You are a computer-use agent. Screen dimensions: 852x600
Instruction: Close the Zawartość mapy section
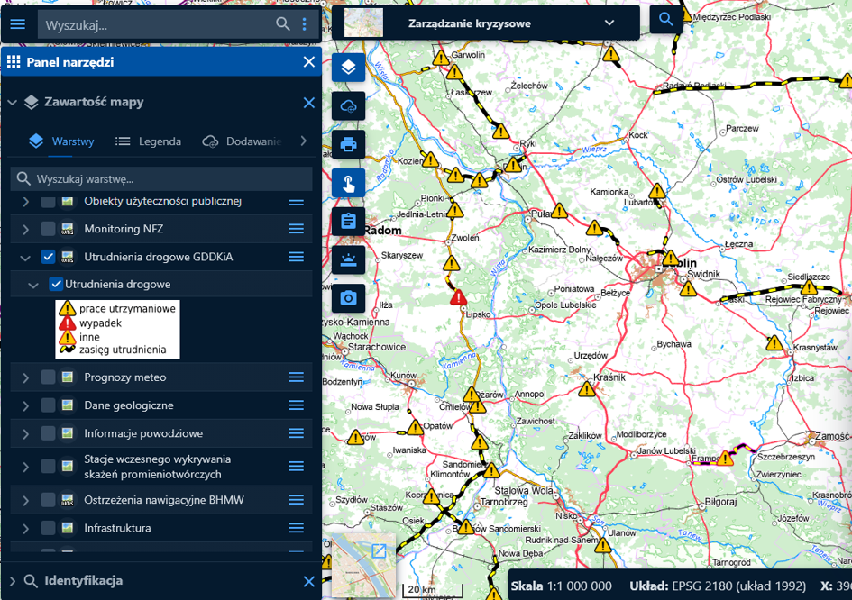tap(309, 103)
